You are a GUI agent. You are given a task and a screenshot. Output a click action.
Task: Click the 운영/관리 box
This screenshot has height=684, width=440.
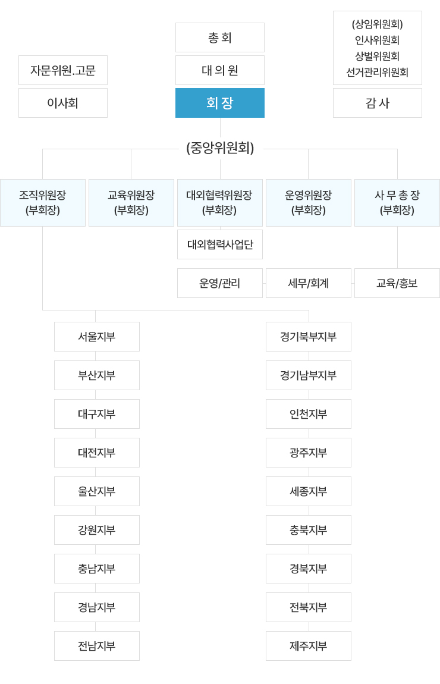pos(220,283)
